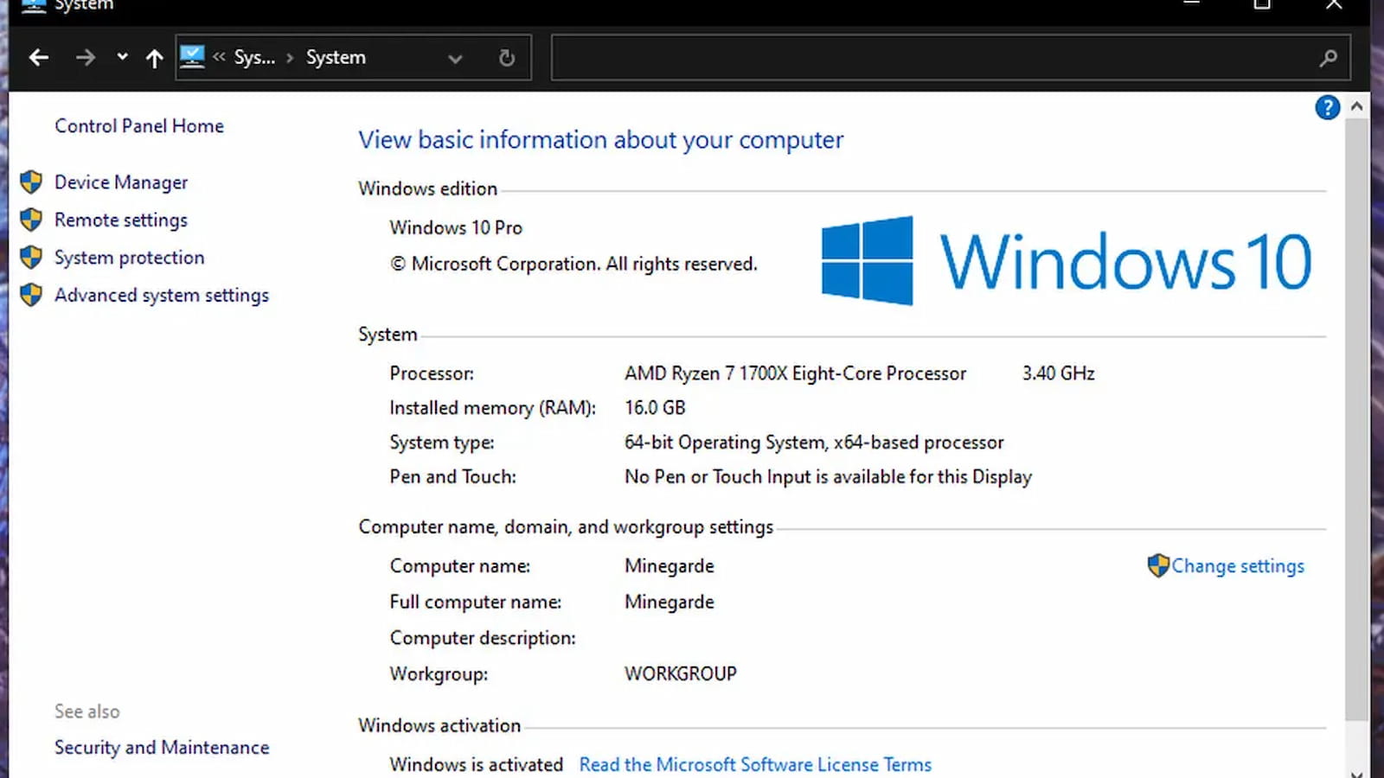Read the Microsoft Software License Terms
This screenshot has height=778, width=1384.
click(755, 765)
